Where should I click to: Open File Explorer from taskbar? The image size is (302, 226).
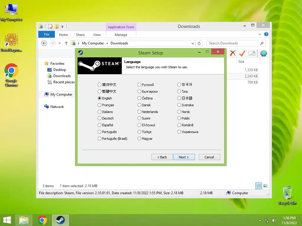tap(24, 220)
